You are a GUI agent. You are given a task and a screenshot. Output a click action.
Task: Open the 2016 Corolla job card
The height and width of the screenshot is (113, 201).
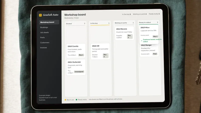76,51
